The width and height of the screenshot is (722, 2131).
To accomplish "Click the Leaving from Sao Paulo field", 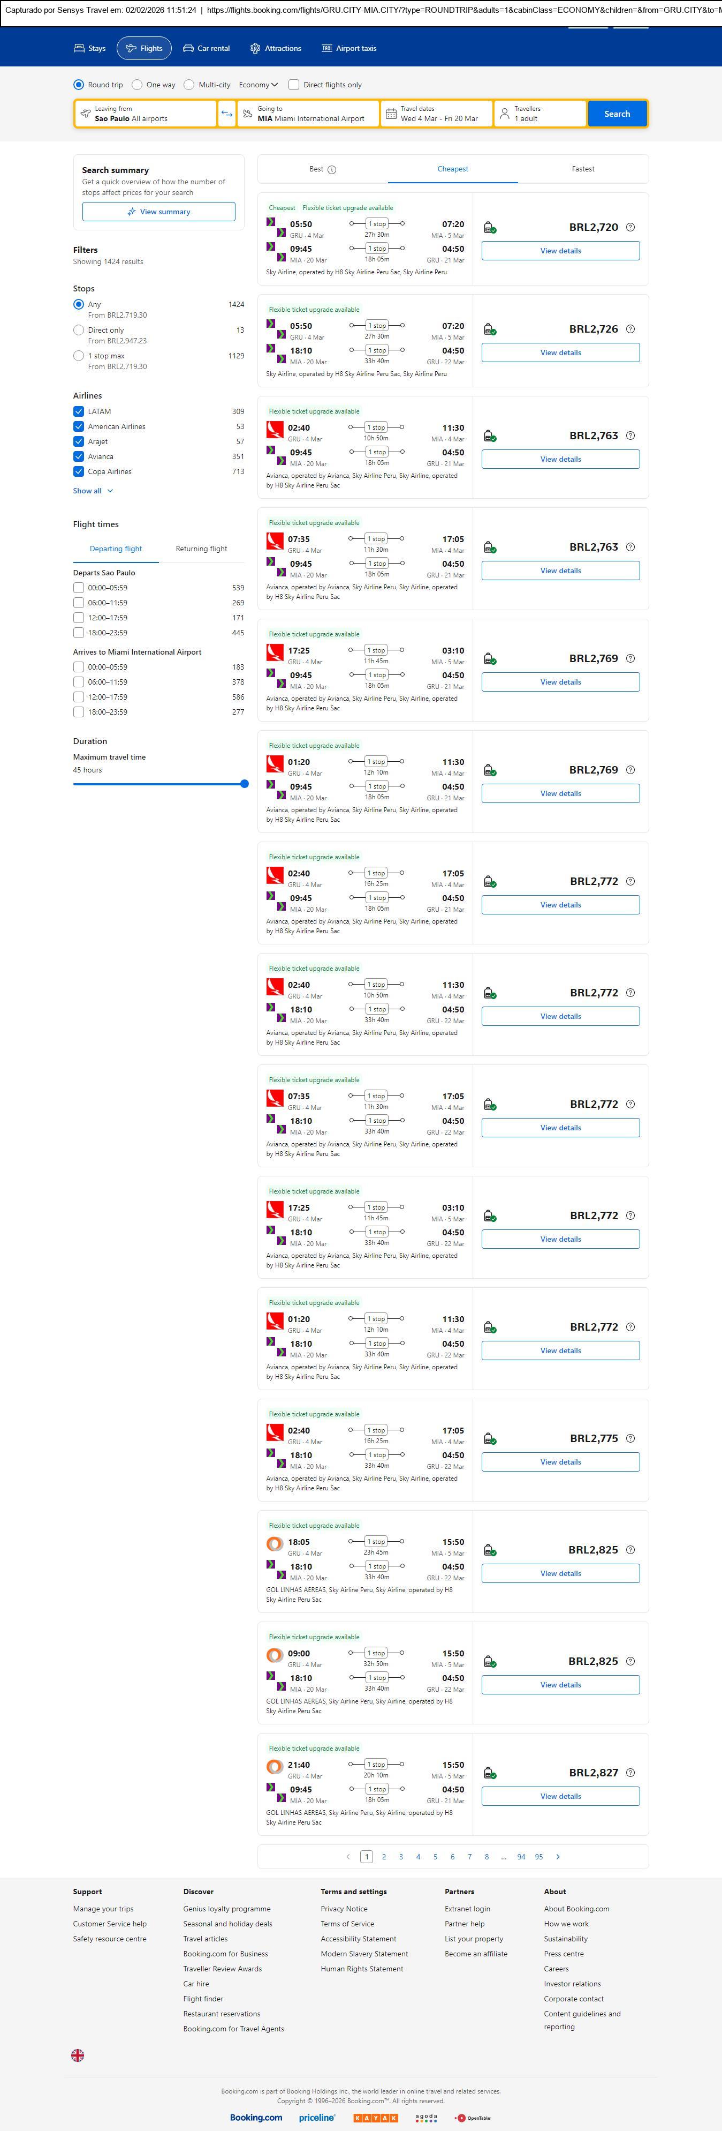I will pyautogui.click(x=146, y=114).
